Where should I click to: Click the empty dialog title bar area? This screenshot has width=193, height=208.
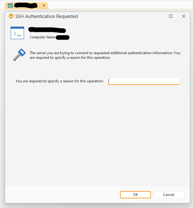[x=124, y=16]
